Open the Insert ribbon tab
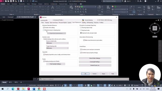The image size is (162, 91). coord(8,4)
